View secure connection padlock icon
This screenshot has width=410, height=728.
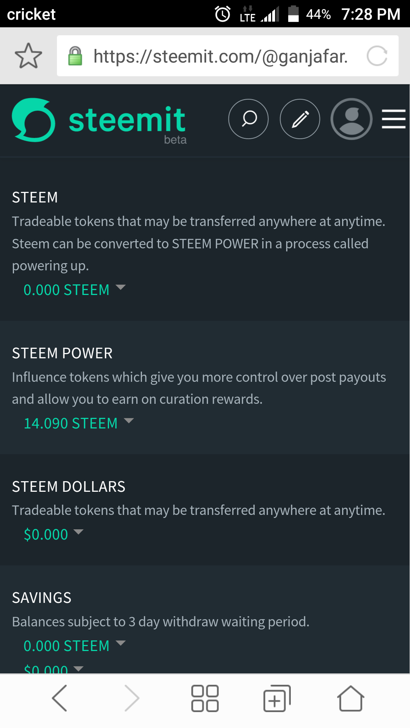coord(75,56)
